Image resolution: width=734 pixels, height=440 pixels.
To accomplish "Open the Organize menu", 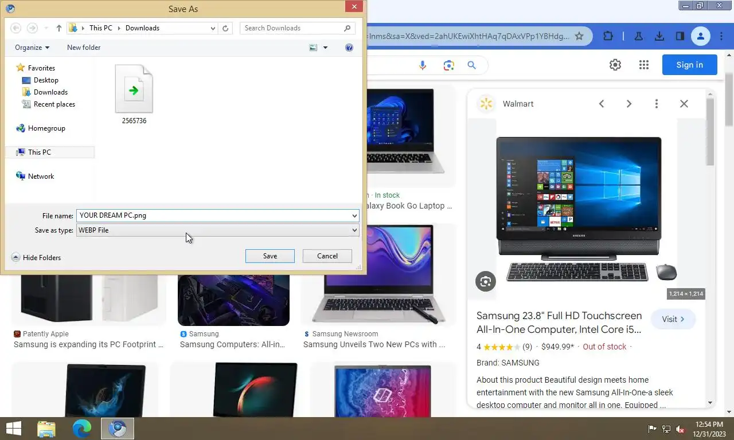I will pyautogui.click(x=32, y=48).
